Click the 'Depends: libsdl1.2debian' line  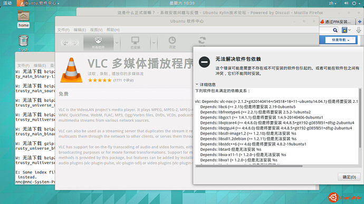click(248, 139)
